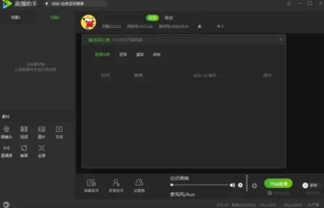
Task: Switch to the 场景2 tab
Action: tap(55, 17)
